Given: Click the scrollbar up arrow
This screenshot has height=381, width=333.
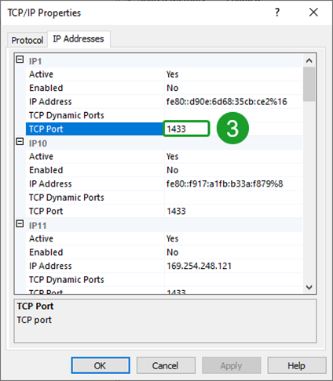Looking at the screenshot, I should 309,60.
